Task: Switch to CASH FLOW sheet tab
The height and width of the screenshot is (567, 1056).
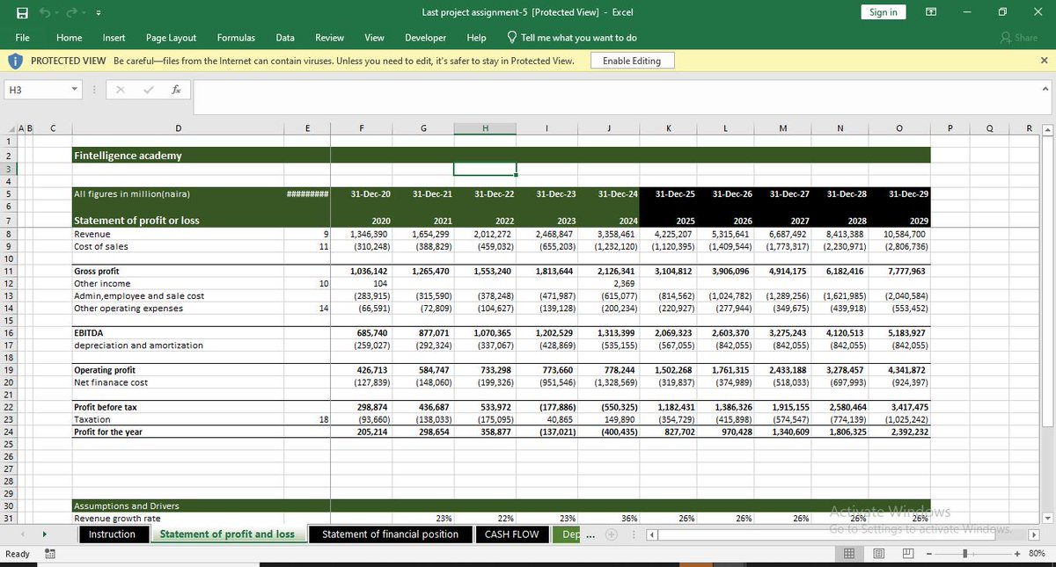Action: [511, 534]
